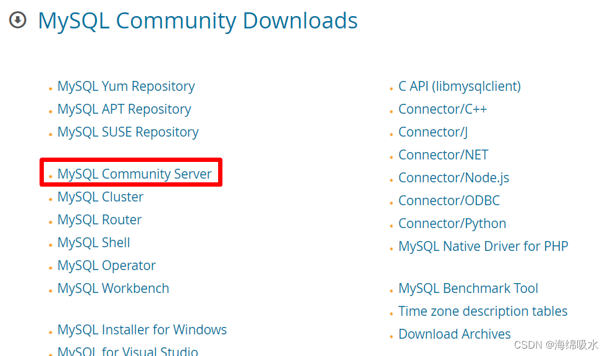Open MySQL Yum Repository link
Screen dimensions: 608x356
coord(126,87)
